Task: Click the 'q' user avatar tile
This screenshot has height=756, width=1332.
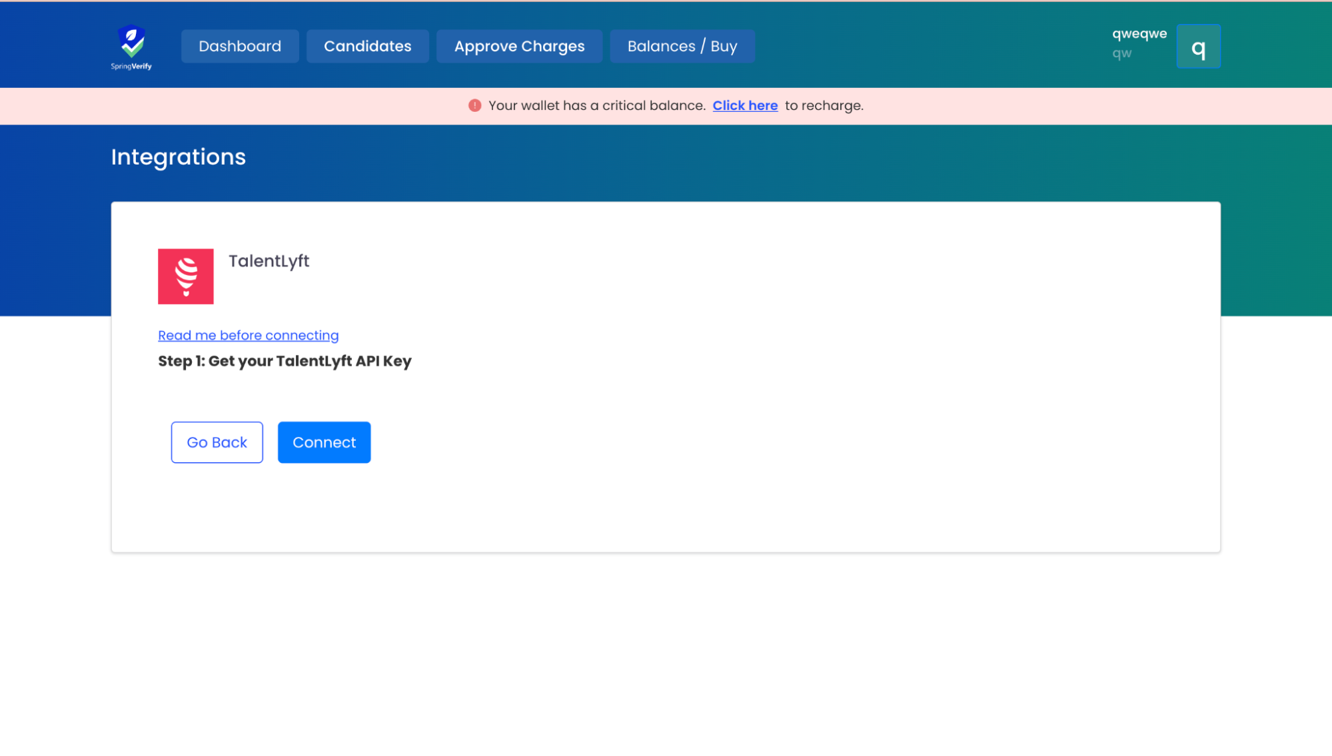Action: (1197, 47)
